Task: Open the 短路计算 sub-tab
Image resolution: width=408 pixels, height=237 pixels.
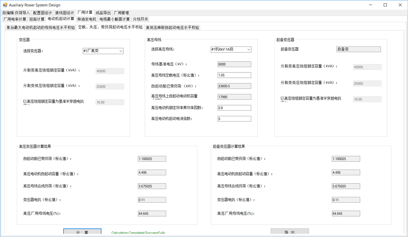Action: click(37, 19)
